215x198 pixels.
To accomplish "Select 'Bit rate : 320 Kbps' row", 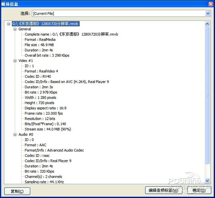I will 40,171.
